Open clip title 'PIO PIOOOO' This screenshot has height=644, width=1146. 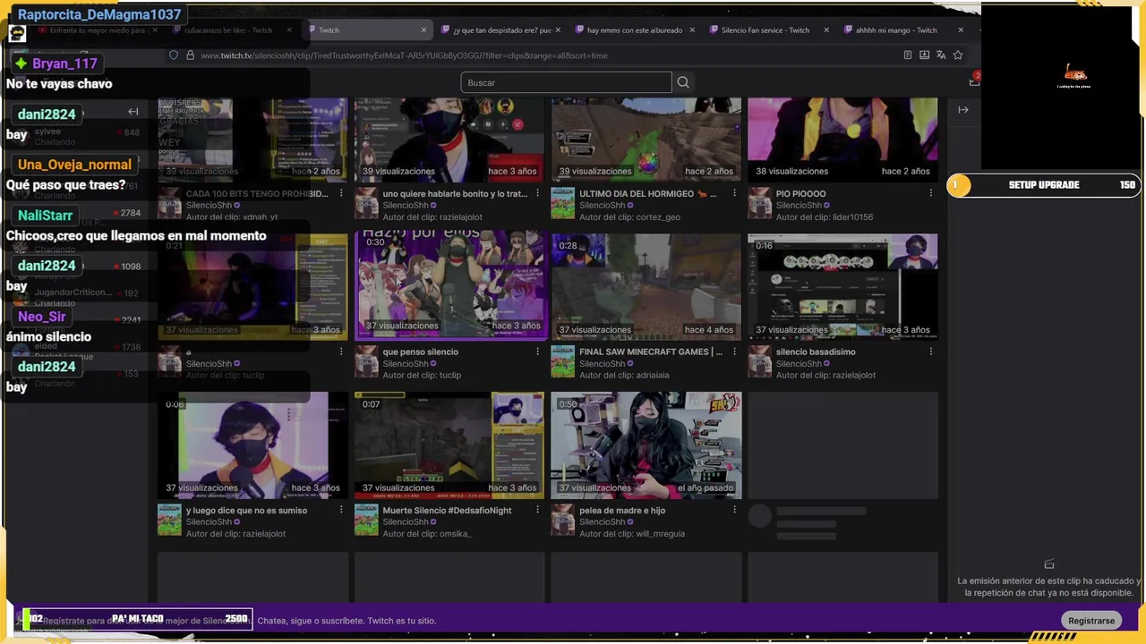pyautogui.click(x=800, y=193)
